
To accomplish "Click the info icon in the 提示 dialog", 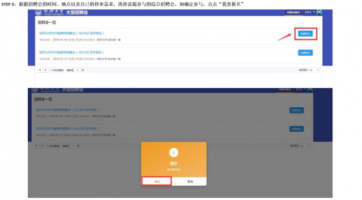I will 174,153.
